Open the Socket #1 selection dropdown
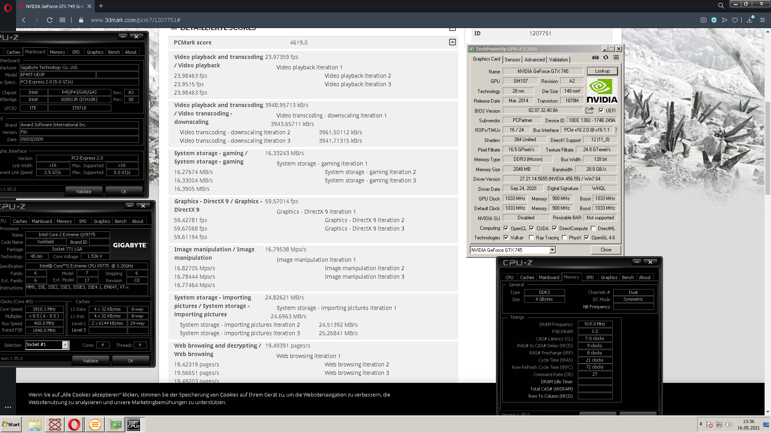Image resolution: width=771 pixels, height=433 pixels. point(65,345)
